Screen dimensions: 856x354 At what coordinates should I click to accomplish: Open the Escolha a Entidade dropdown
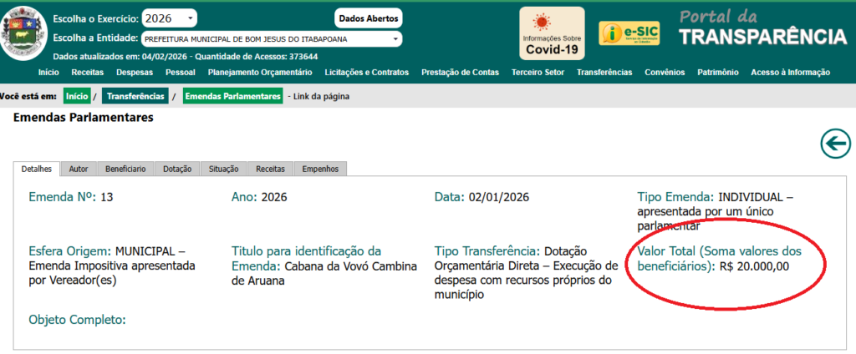pos(271,38)
